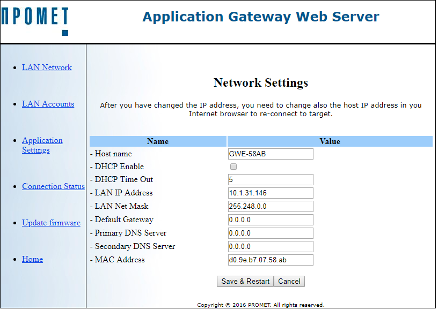Viewport: 438px width, 310px height.
Task: Click the Value column header
Action: (330, 141)
